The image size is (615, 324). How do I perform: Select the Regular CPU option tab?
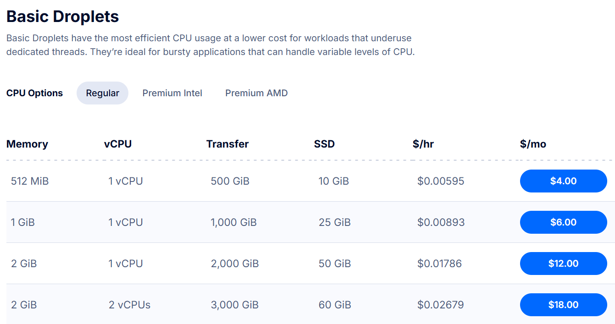click(102, 93)
